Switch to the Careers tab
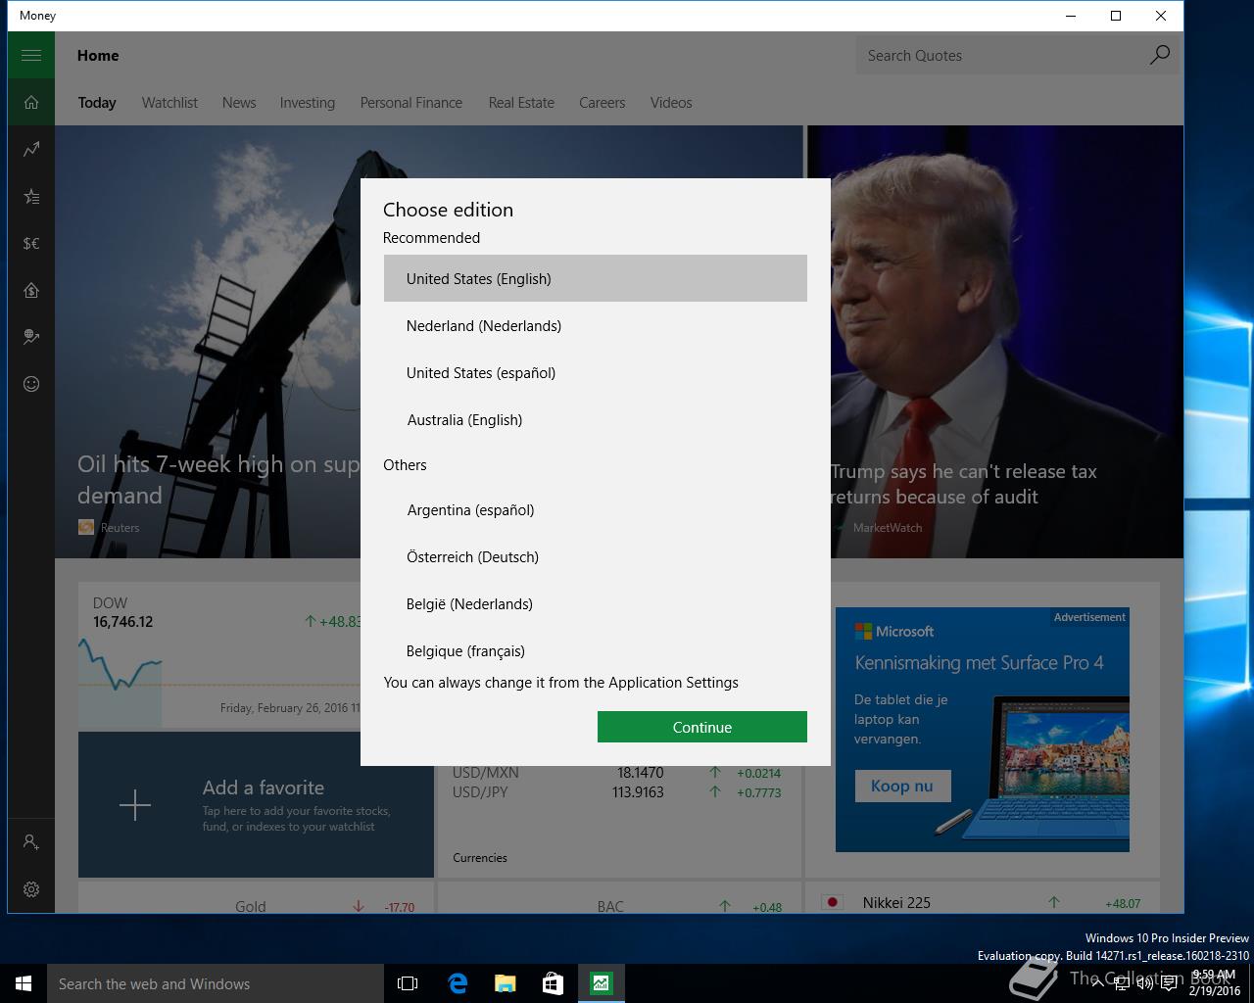The height and width of the screenshot is (1003, 1254). [602, 102]
